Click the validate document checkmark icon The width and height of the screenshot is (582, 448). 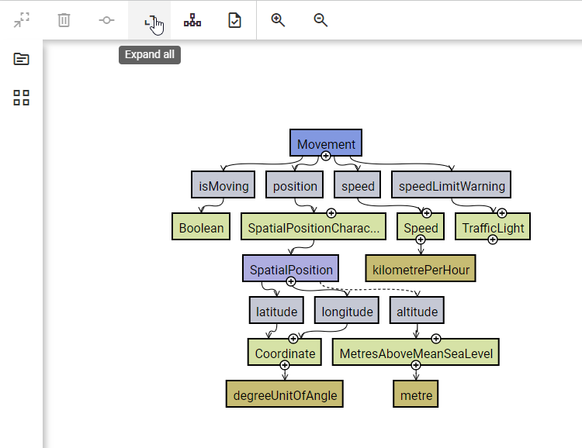(235, 20)
